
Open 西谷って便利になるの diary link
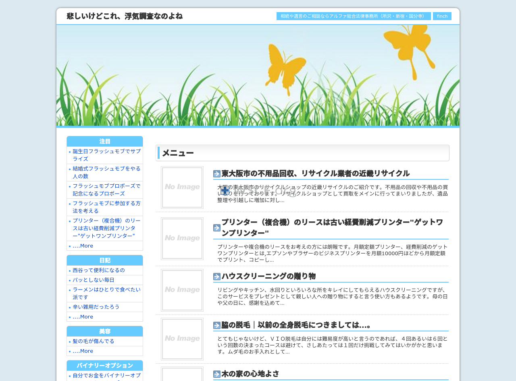(x=99, y=271)
